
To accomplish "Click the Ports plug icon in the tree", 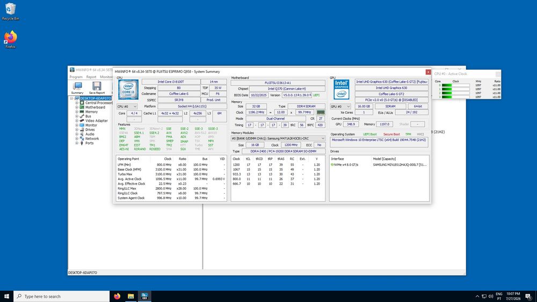I will 82,143.
